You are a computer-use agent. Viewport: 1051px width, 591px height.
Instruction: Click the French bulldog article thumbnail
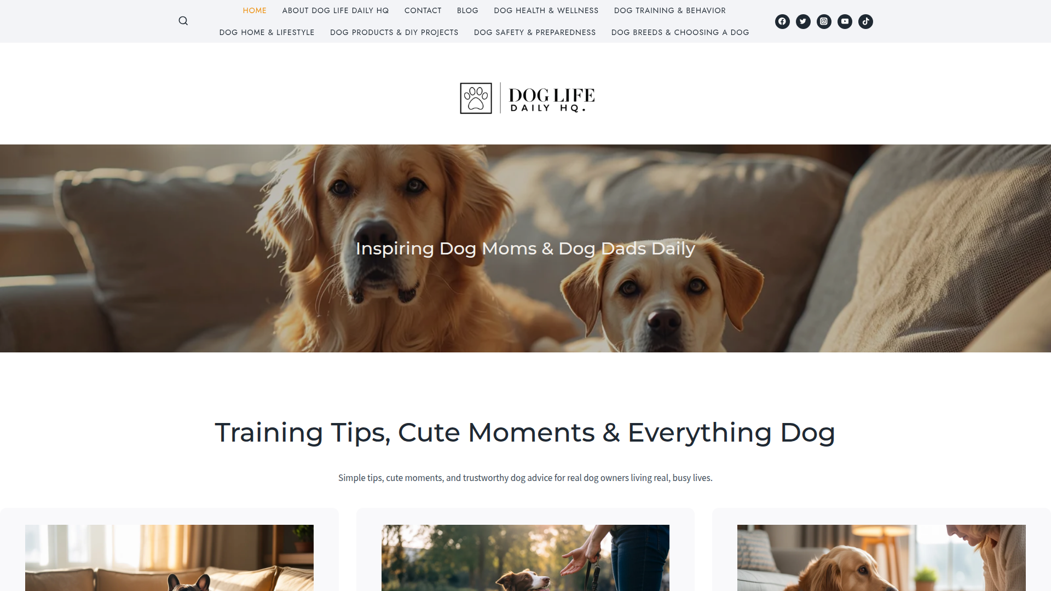pos(169,558)
